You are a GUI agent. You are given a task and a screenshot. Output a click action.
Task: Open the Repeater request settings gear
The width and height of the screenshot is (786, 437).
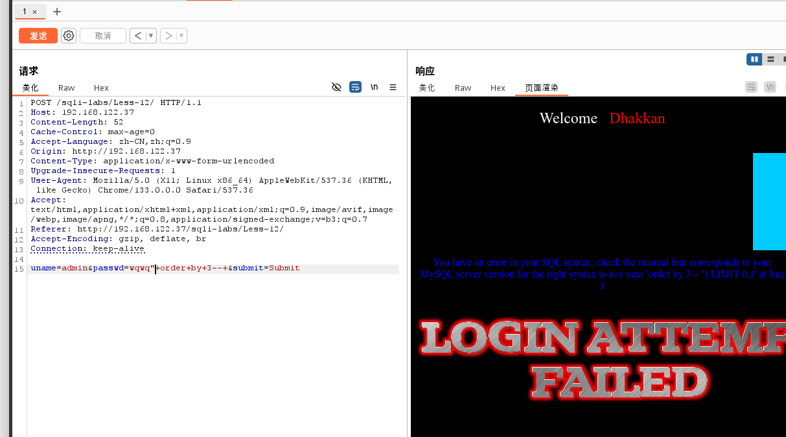coord(69,36)
